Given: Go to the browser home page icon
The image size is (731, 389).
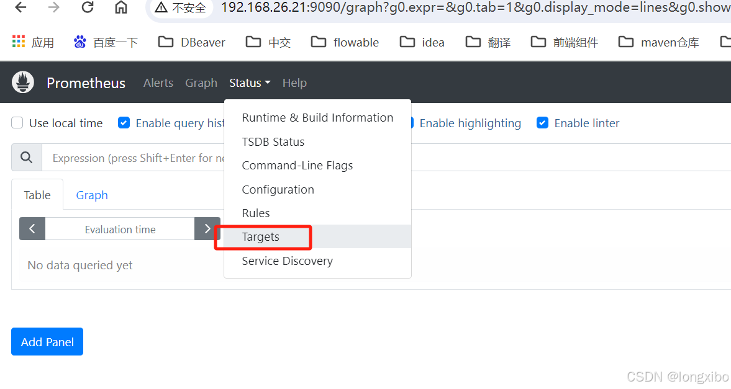Looking at the screenshot, I should point(121,7).
